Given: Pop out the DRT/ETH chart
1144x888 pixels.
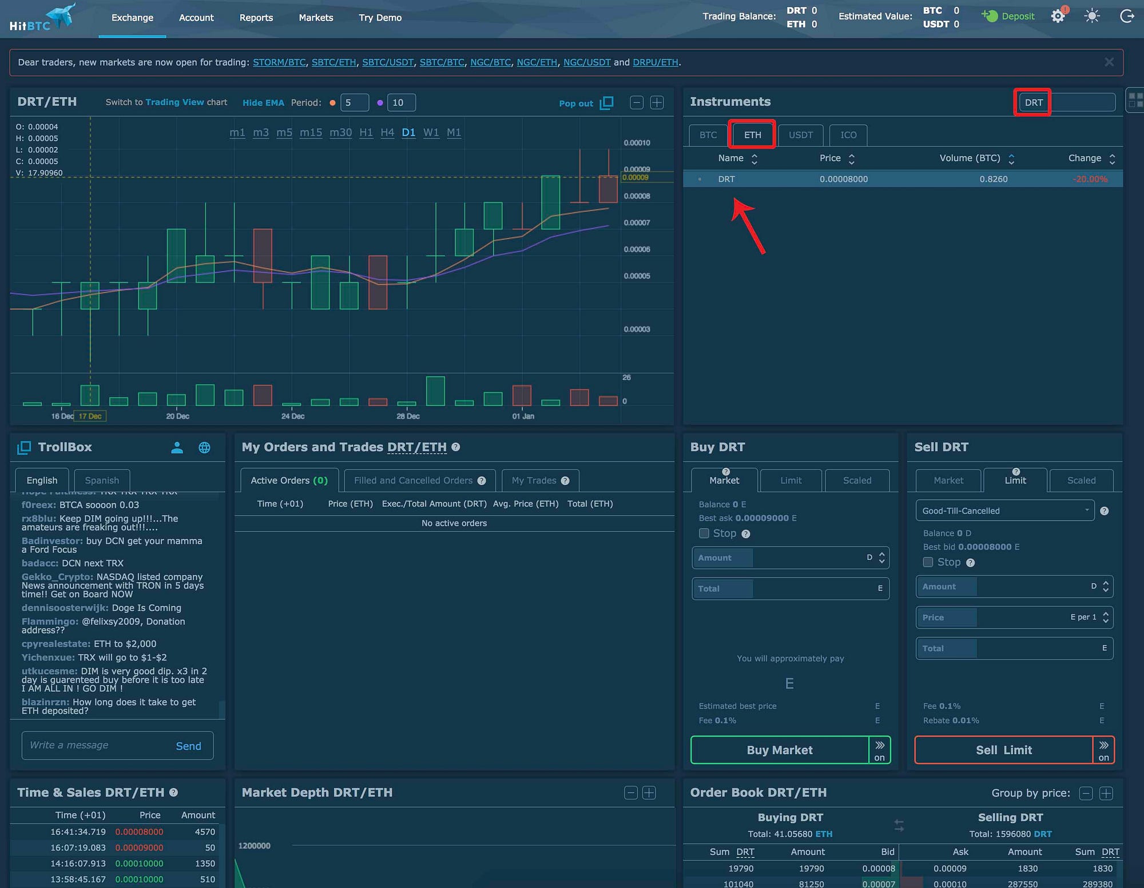Looking at the screenshot, I should (x=586, y=103).
